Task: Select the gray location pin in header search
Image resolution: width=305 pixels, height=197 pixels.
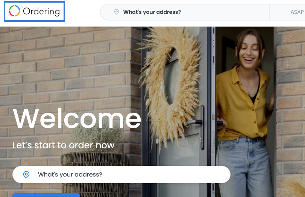Action: 117,12
